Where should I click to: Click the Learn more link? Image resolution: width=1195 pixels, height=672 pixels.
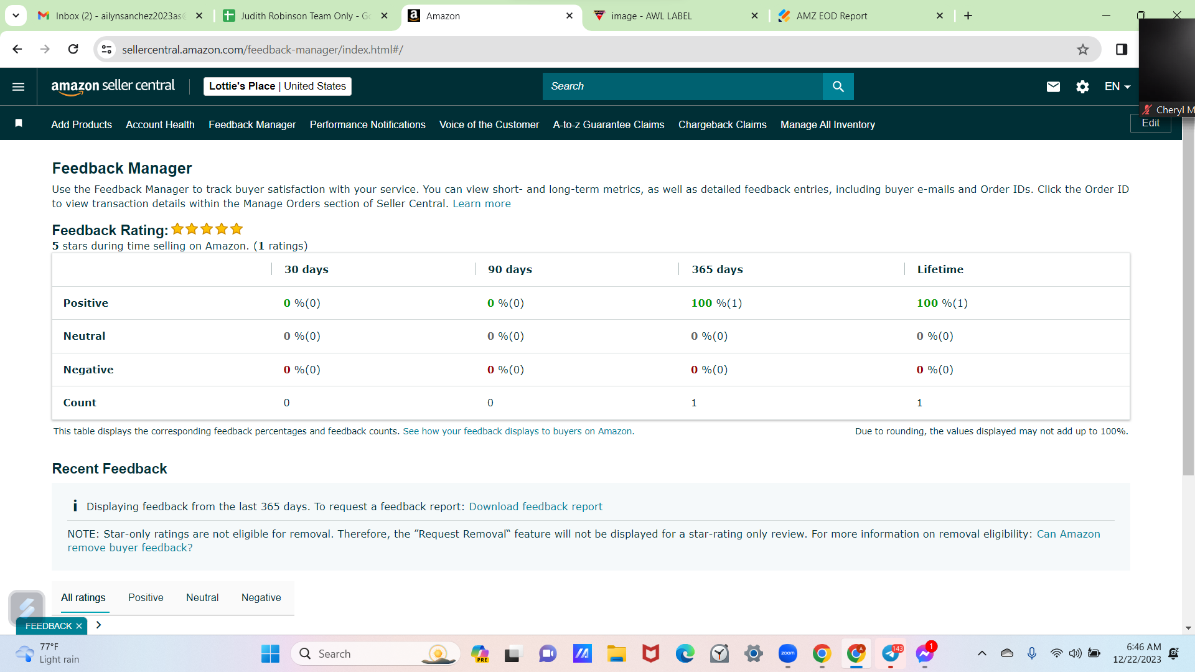(x=482, y=203)
